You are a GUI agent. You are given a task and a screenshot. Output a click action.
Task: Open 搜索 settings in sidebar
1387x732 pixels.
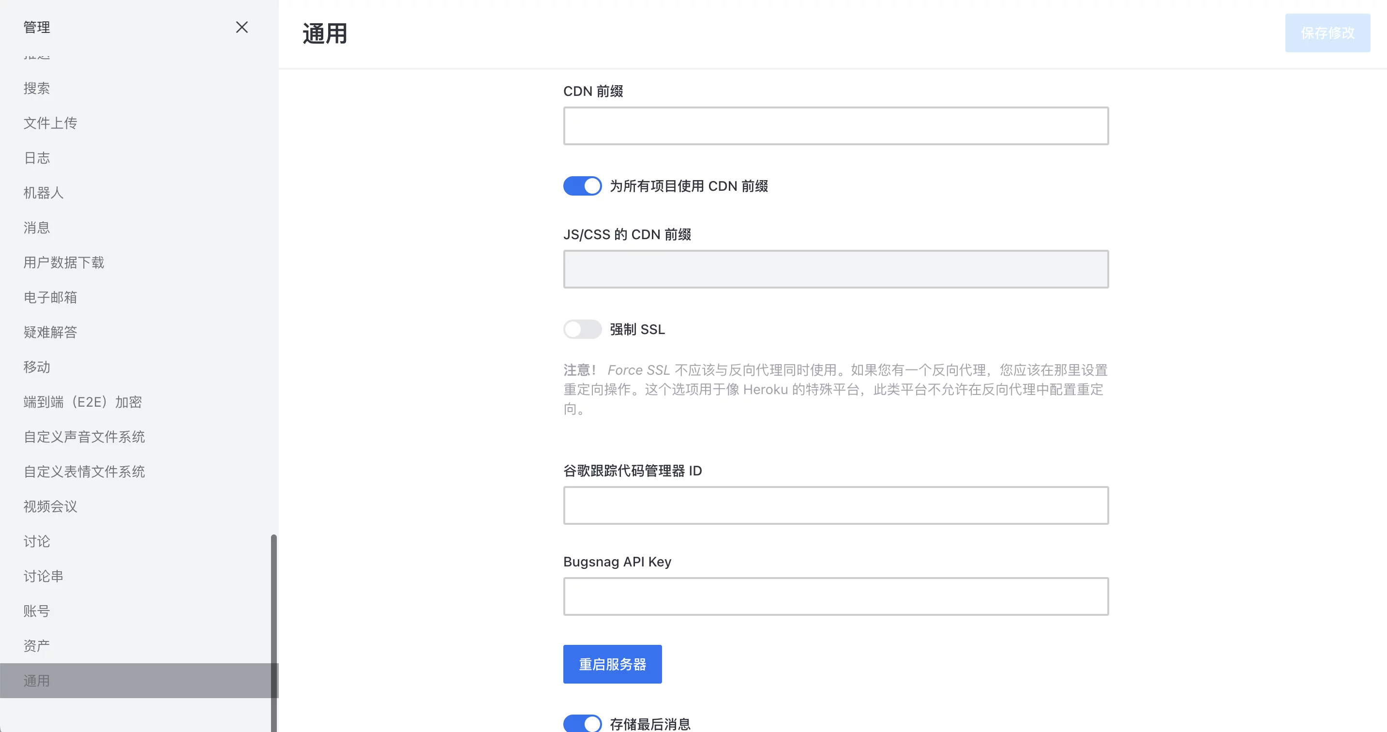(37, 88)
